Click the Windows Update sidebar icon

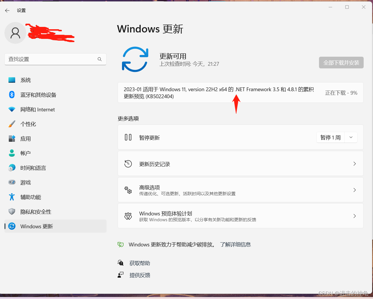point(12,226)
